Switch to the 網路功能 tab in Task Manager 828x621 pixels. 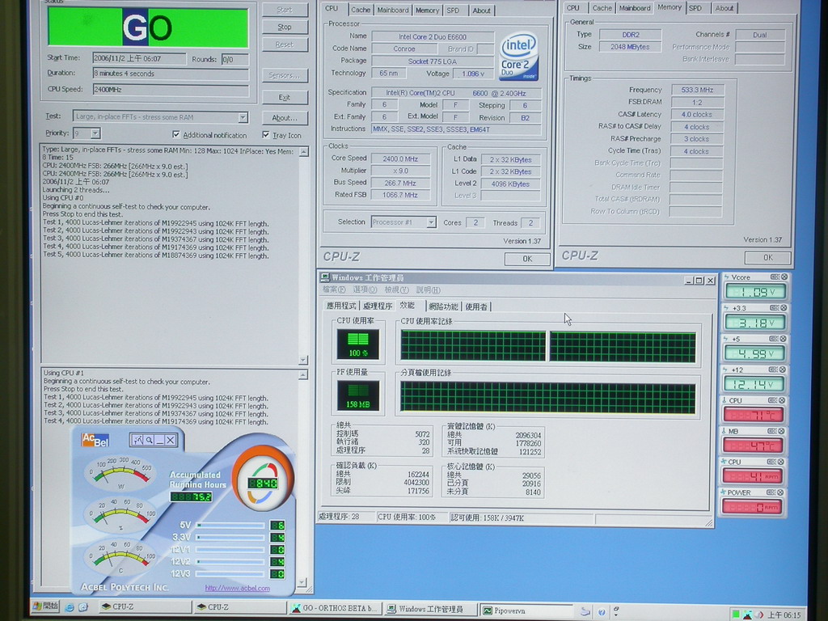tap(444, 306)
